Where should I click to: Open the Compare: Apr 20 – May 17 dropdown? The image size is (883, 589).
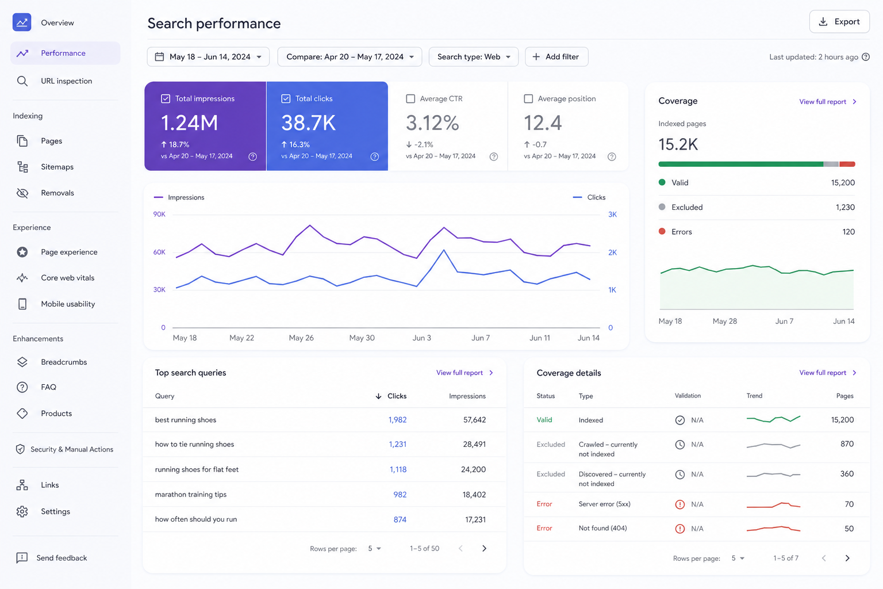pos(350,57)
